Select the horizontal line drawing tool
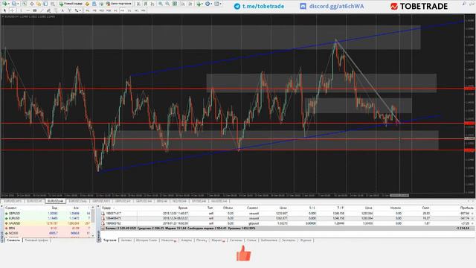Viewport: 476px width, 268px height. pos(28,10)
